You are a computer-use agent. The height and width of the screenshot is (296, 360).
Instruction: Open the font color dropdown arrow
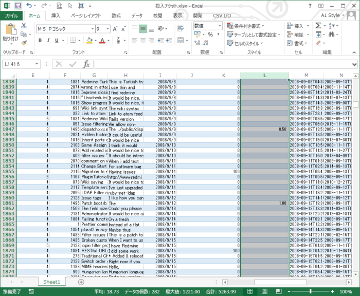click(x=109, y=41)
